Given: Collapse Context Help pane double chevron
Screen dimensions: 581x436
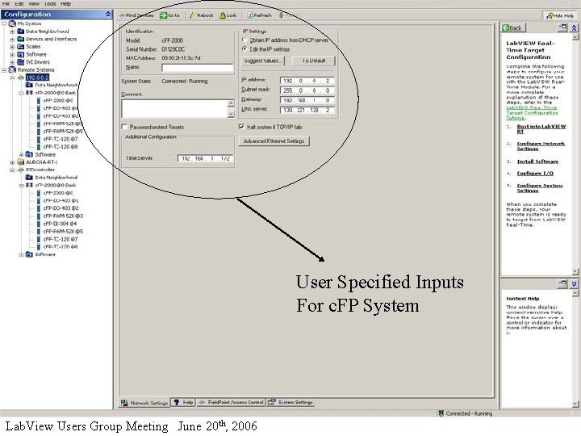Looking at the screenshot, I should 574,284.
